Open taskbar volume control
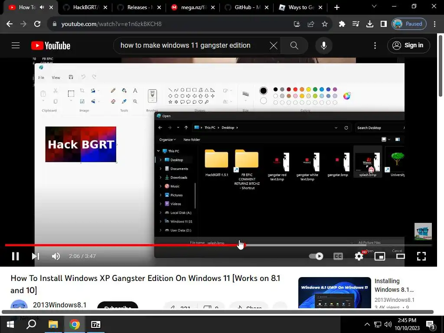The image size is (444, 333). pyautogui.click(x=388, y=324)
